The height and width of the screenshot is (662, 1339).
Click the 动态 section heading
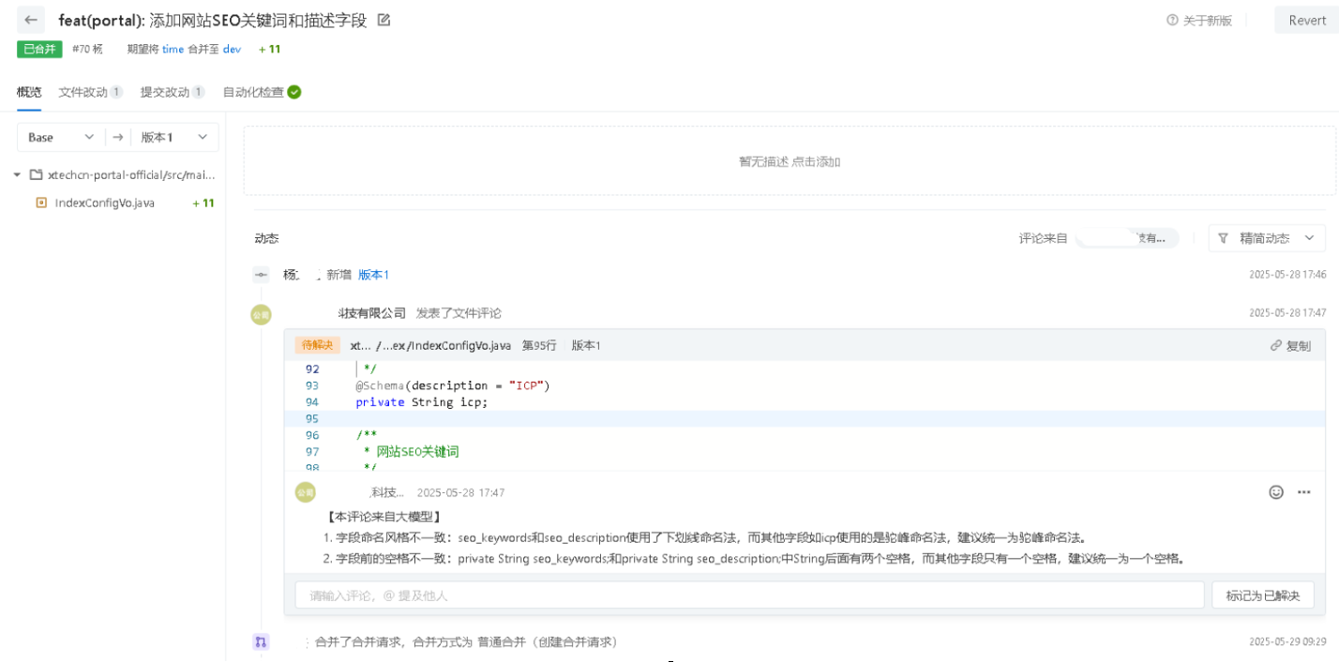(x=266, y=238)
